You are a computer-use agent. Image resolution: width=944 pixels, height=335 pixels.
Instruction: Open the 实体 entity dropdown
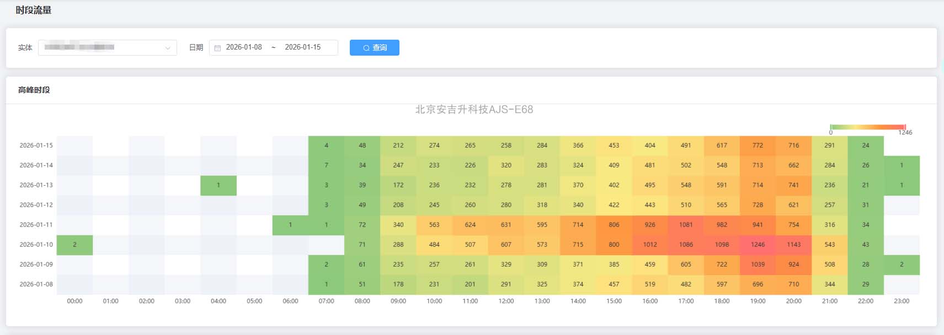point(108,48)
